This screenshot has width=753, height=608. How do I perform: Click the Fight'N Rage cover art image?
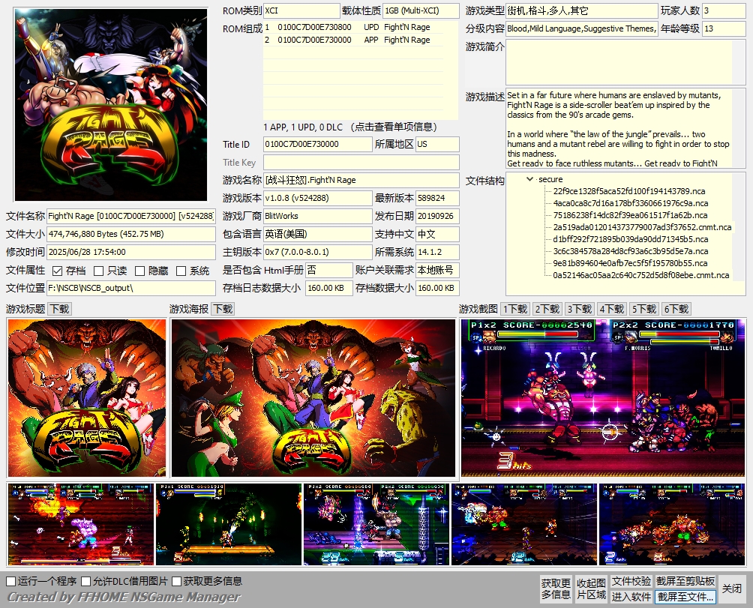[x=111, y=105]
